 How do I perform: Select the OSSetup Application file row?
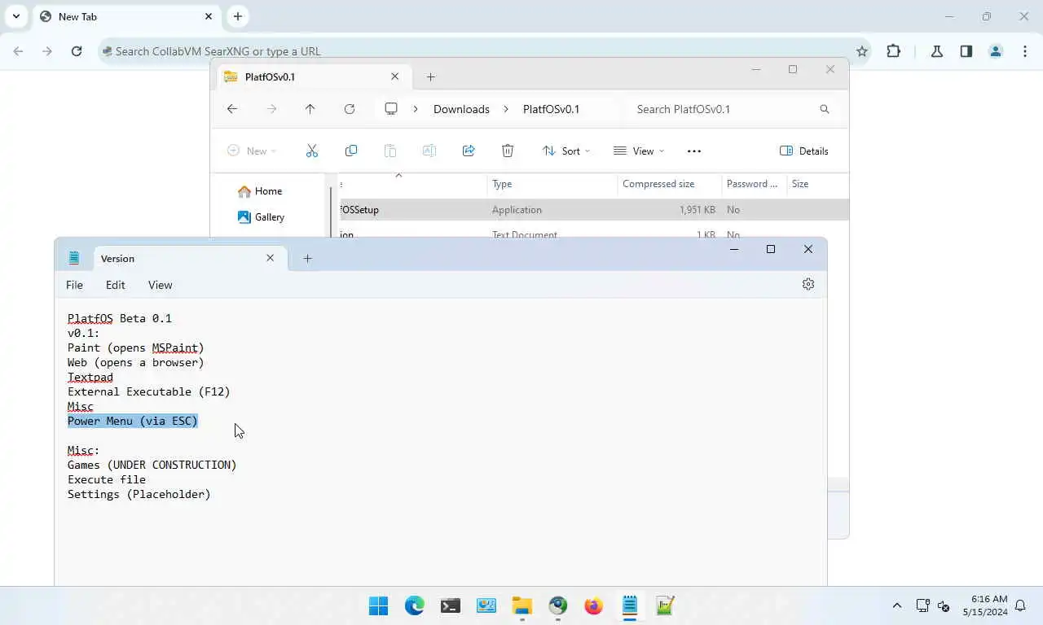click(593, 210)
